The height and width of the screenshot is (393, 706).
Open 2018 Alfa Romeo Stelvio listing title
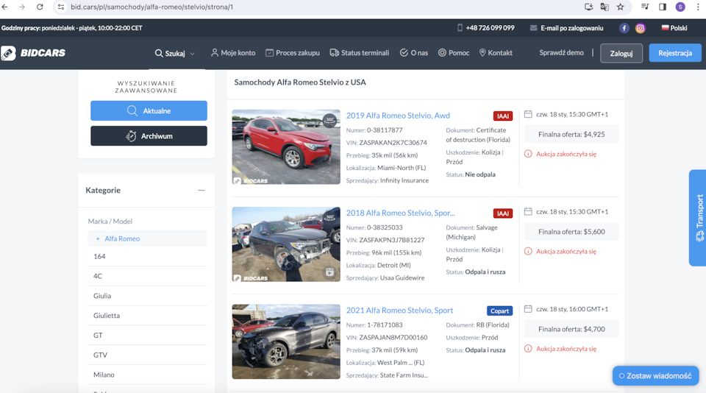tap(400, 213)
